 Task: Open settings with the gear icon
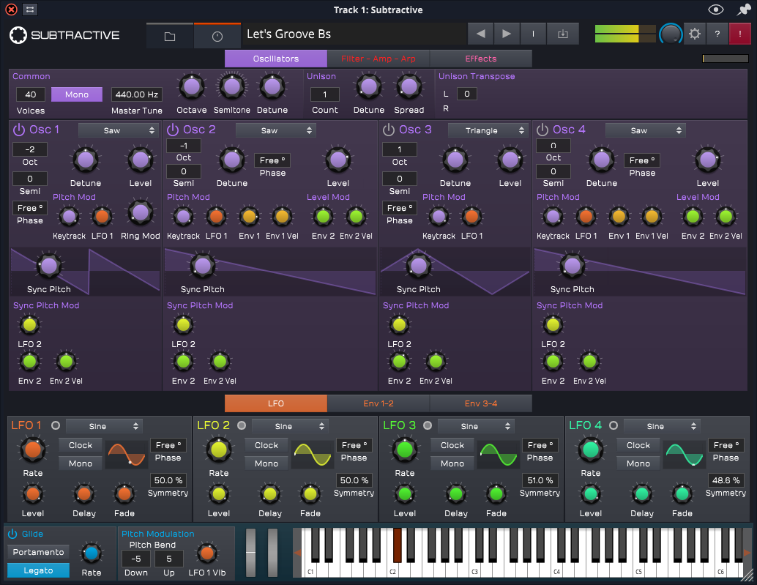[x=695, y=34]
